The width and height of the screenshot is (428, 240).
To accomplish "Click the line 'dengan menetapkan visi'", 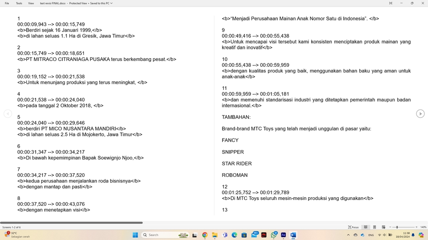I will tap(54, 210).
